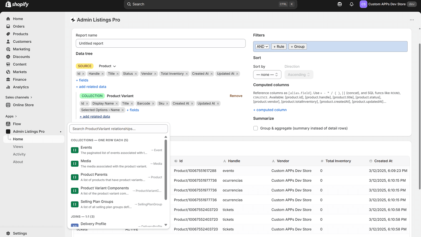421x237 pixels.
Task: Click Search ProductVariant relationships field
Action: 118,129
